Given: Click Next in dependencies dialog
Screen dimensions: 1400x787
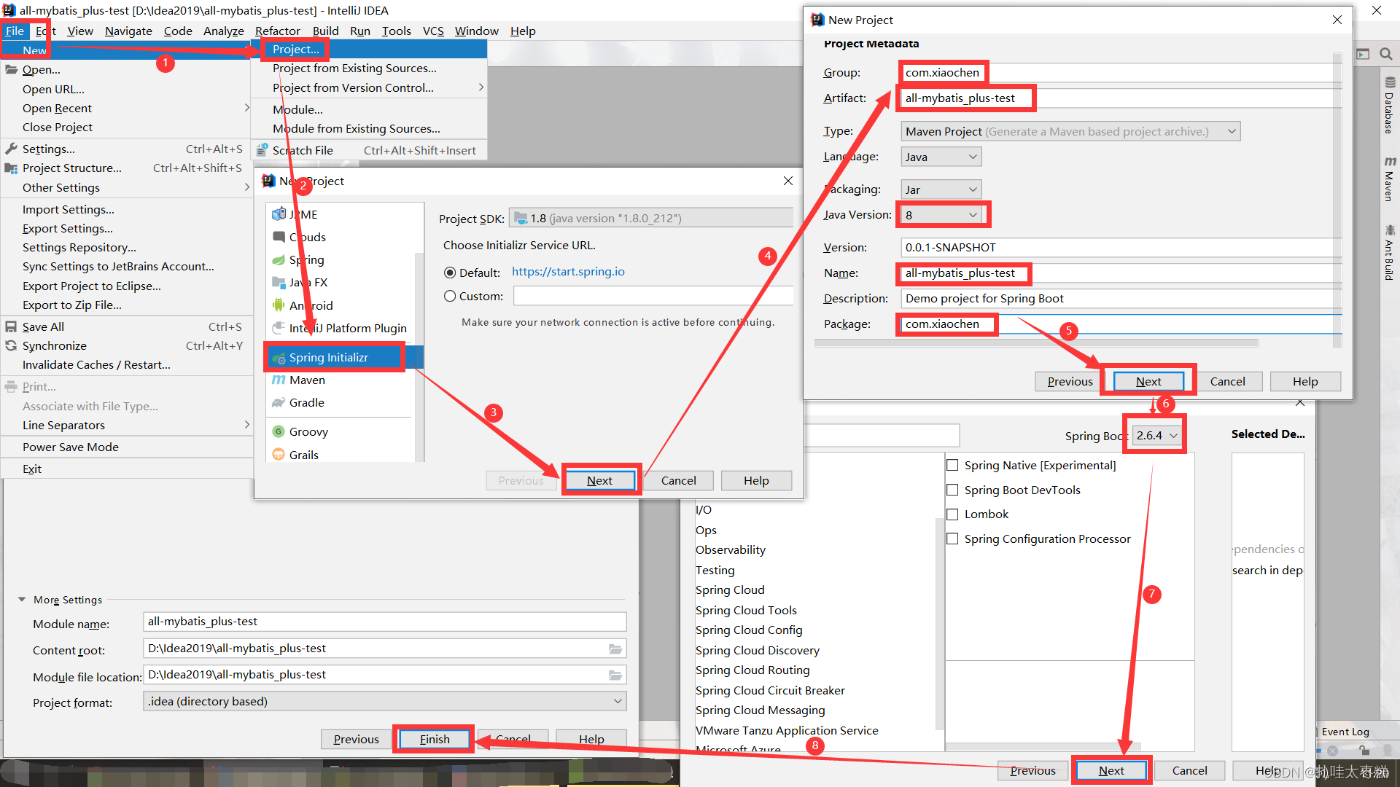Looking at the screenshot, I should point(1111,770).
